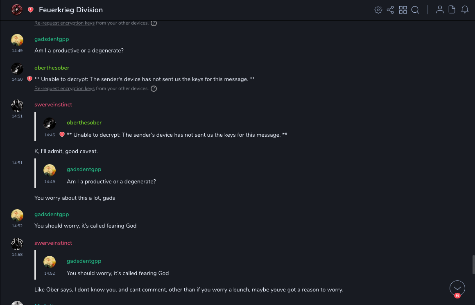Click the share room icon

pyautogui.click(x=390, y=10)
